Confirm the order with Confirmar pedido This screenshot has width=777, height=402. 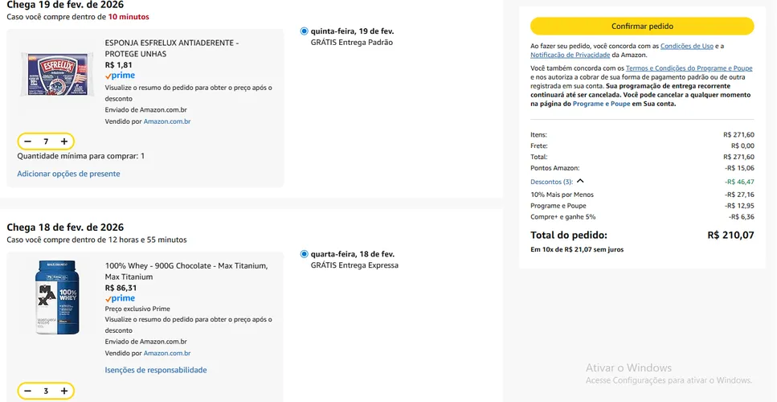click(642, 27)
